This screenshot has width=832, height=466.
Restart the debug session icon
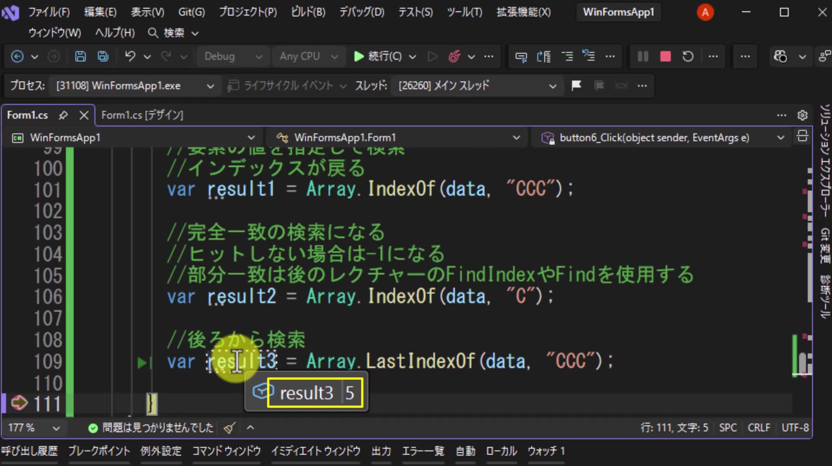coord(688,56)
